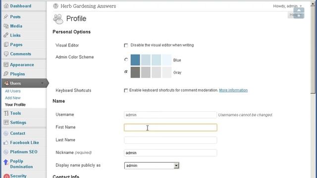Click the Profile heading users icon
The image size is (317, 178).
[58, 19]
